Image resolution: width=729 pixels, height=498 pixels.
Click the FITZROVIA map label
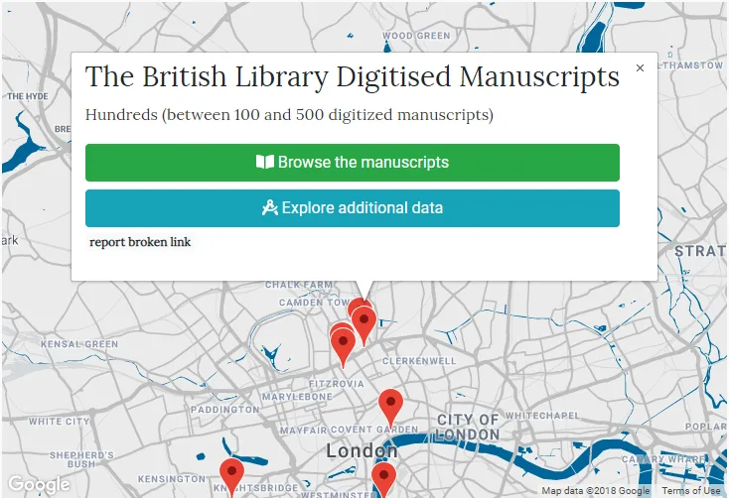337,384
